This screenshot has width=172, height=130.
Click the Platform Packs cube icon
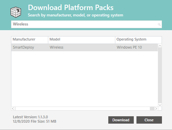pyautogui.click(x=16, y=12)
